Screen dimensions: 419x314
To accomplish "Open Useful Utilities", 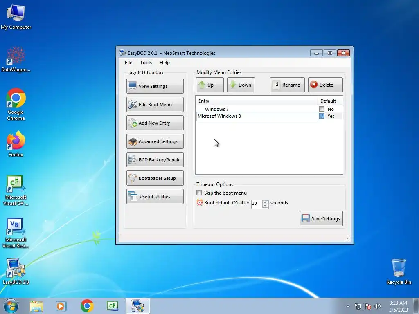I will coord(155,197).
